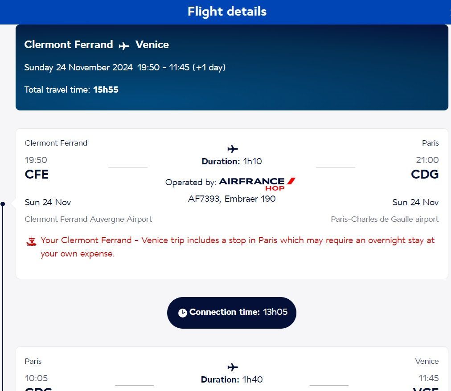Viewport: 451px width, 391px height.
Task: Click the 10:05 departure time from Paris
Action: pyautogui.click(x=36, y=378)
